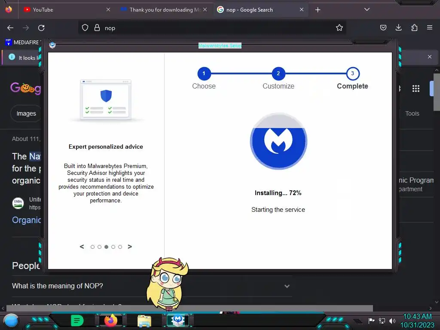Click step 2 Customize circle
Viewport: 440px width, 330px height.
[x=278, y=73]
